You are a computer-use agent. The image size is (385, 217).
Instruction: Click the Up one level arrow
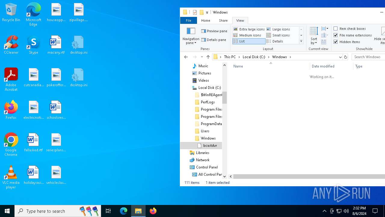pos(208,57)
